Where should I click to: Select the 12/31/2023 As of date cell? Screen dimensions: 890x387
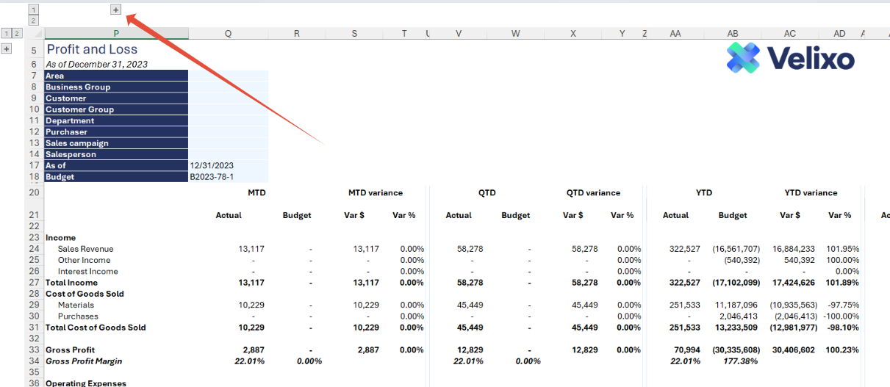tap(228, 165)
